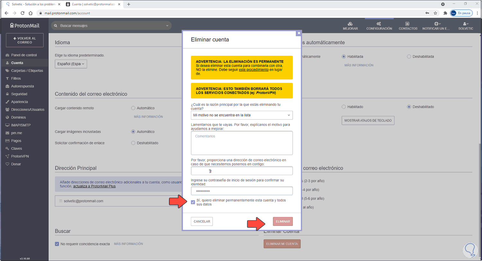The height and width of the screenshot is (261, 482).
Task: Click inside the Comentarios text area
Action: pyautogui.click(x=242, y=143)
